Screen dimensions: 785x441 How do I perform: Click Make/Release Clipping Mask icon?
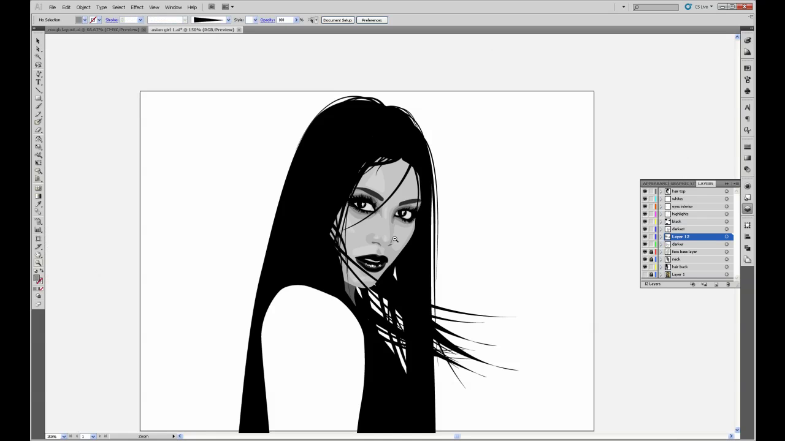(x=692, y=284)
